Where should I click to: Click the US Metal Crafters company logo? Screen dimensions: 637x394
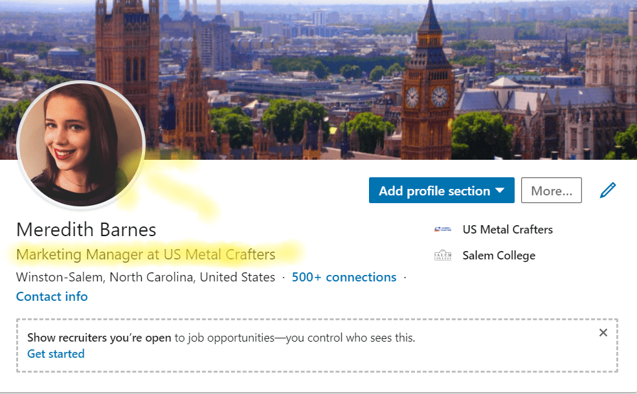pyautogui.click(x=441, y=229)
